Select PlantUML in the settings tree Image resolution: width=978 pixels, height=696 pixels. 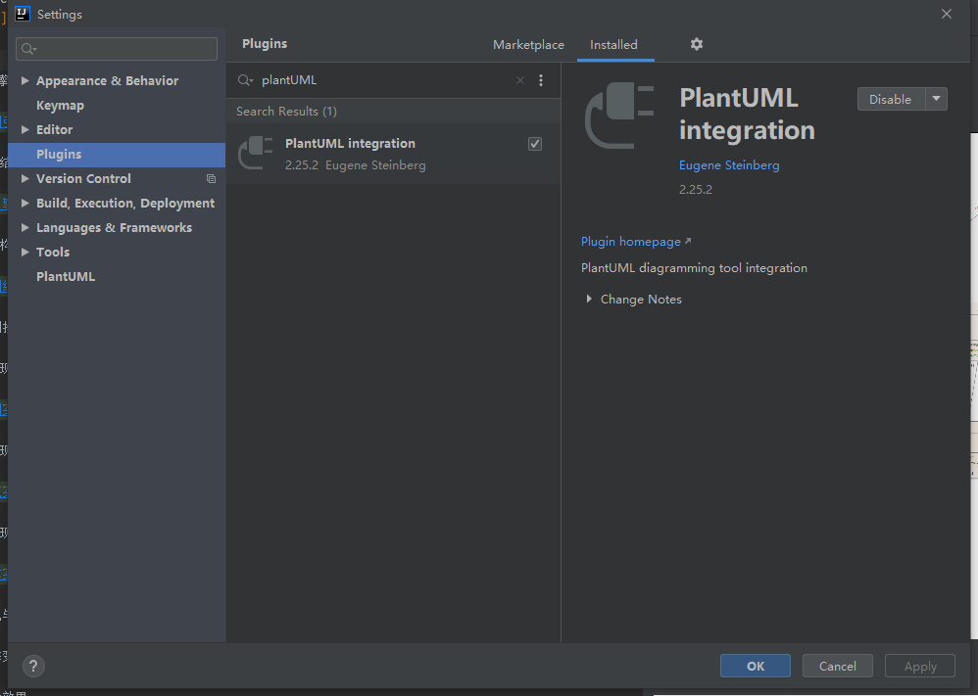click(66, 277)
